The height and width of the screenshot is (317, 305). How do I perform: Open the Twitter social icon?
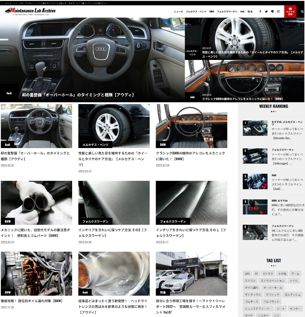[x=266, y=11]
